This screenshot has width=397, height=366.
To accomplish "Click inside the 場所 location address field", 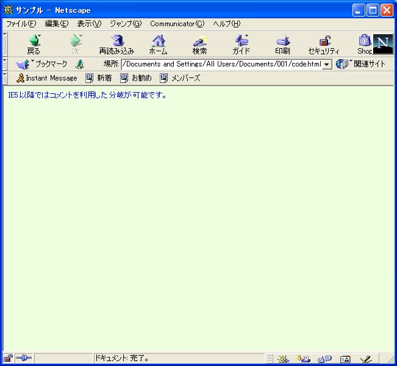I will coord(221,64).
